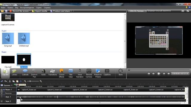Open the Вид menu
This screenshot has width=191, height=107.
(x=17, y=8)
